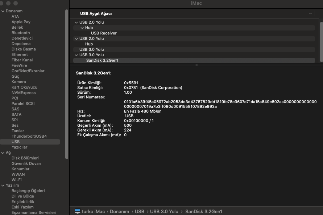Image resolution: width=323 pixels, height=215 pixels.
Task: Select USB Receiver under the Hub
Action: (103, 33)
